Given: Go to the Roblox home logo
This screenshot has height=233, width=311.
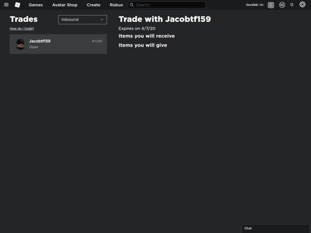Looking at the screenshot, I should (17, 5).
